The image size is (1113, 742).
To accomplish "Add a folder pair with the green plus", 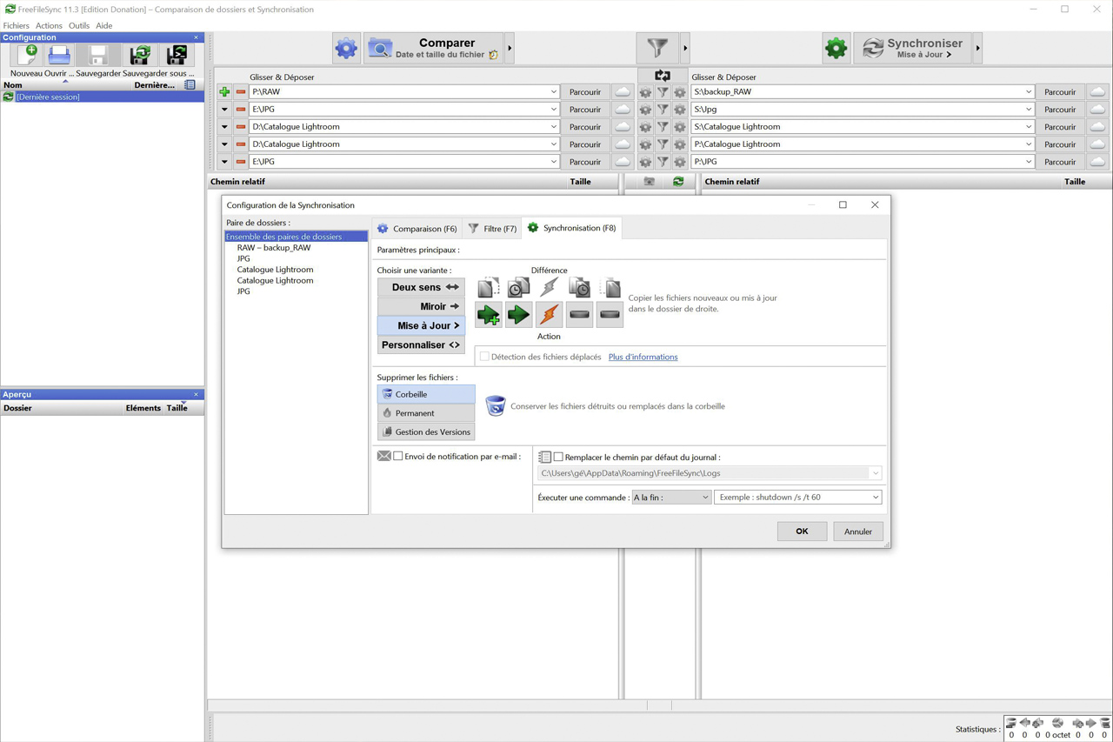I will (224, 92).
